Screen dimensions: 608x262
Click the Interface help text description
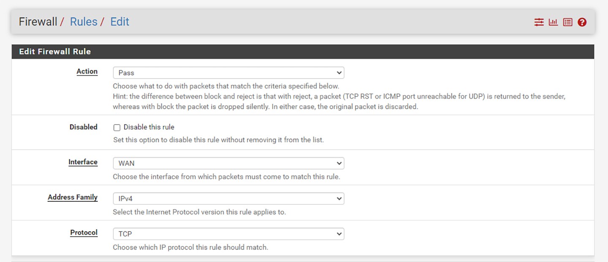tap(226, 177)
